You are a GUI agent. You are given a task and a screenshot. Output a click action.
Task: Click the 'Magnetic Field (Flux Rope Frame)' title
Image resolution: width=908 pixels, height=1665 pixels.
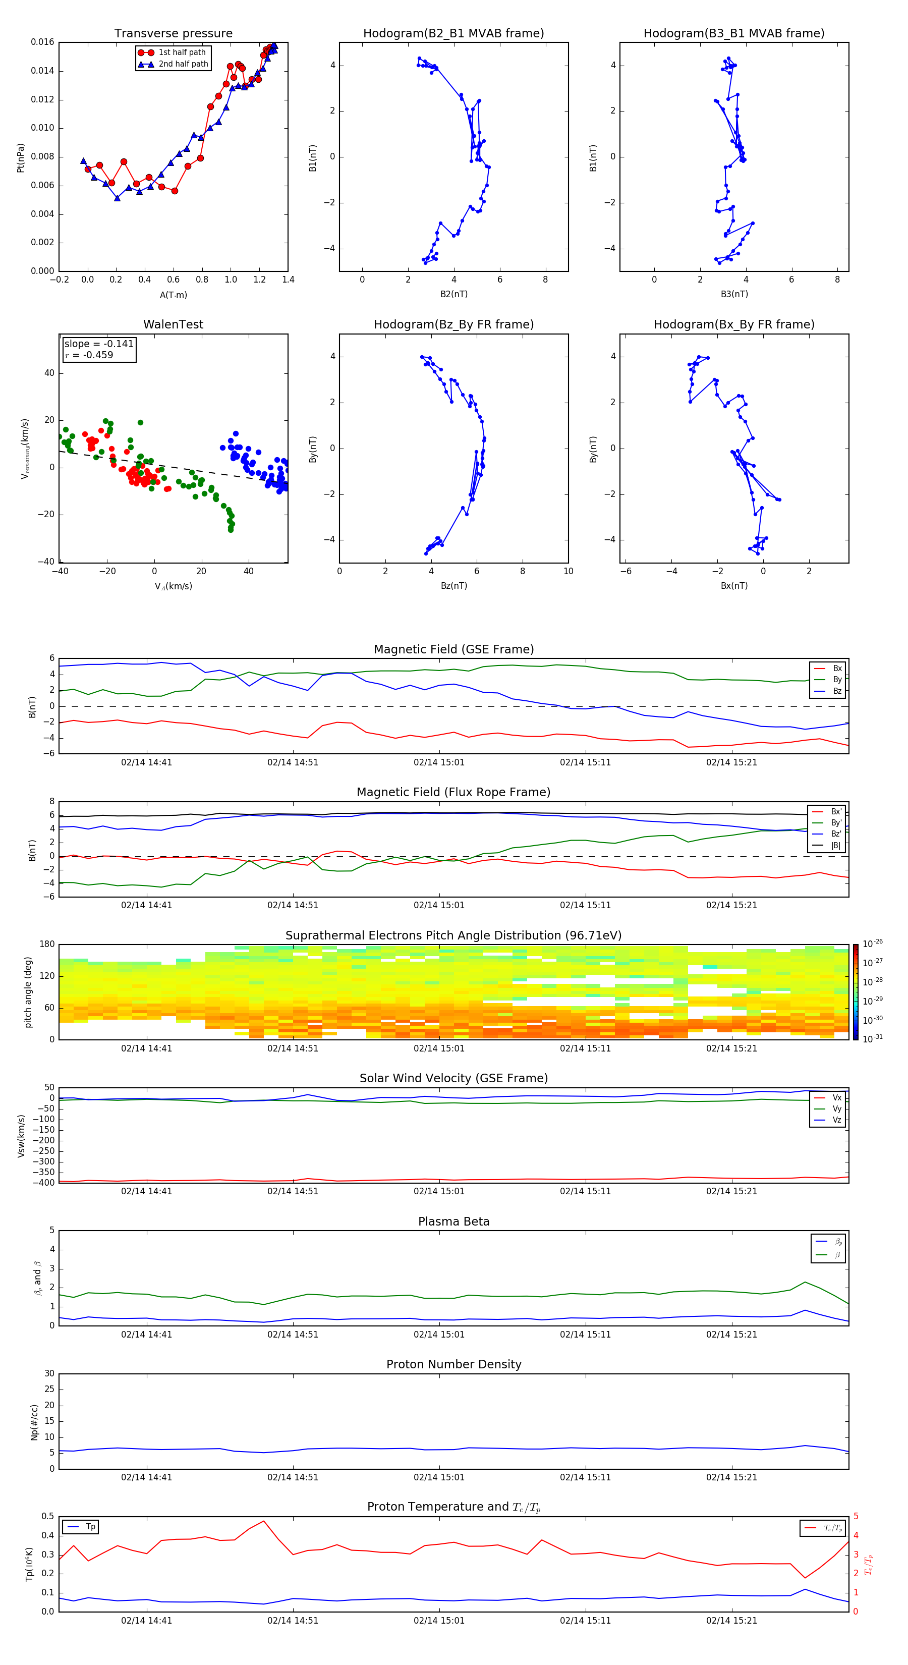tap(453, 793)
